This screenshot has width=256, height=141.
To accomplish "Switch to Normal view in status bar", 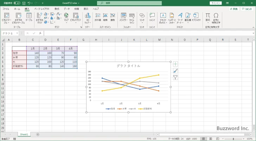I will [203, 139].
